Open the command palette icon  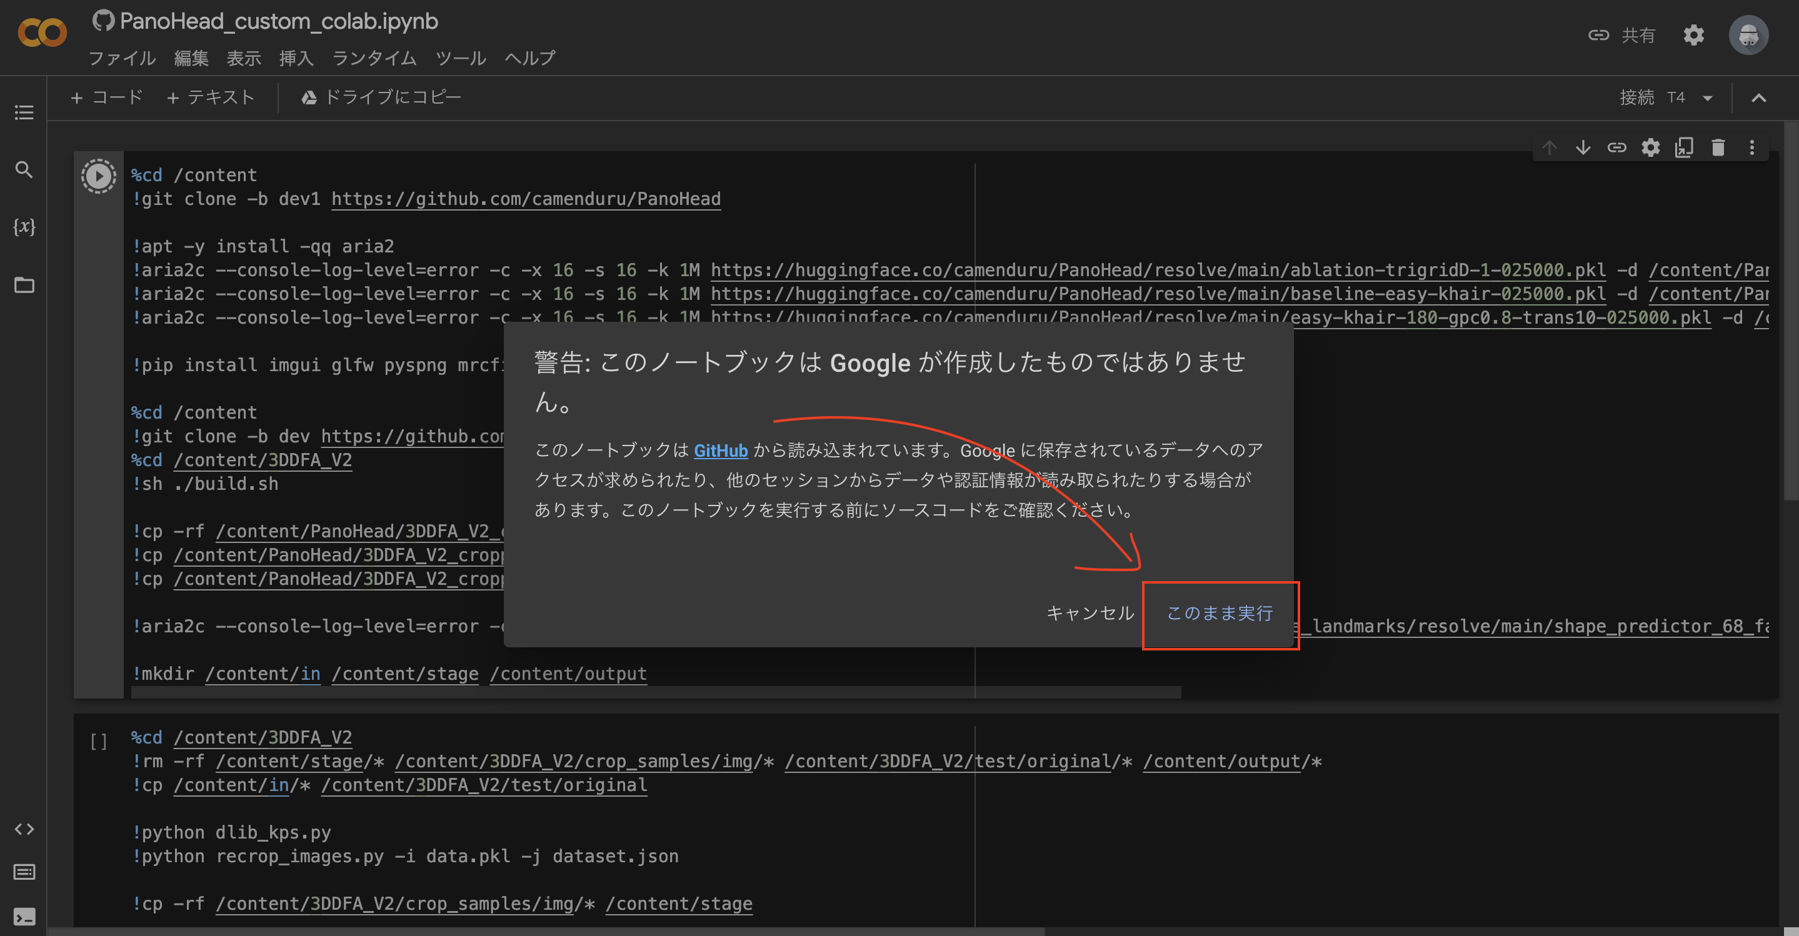tap(24, 872)
